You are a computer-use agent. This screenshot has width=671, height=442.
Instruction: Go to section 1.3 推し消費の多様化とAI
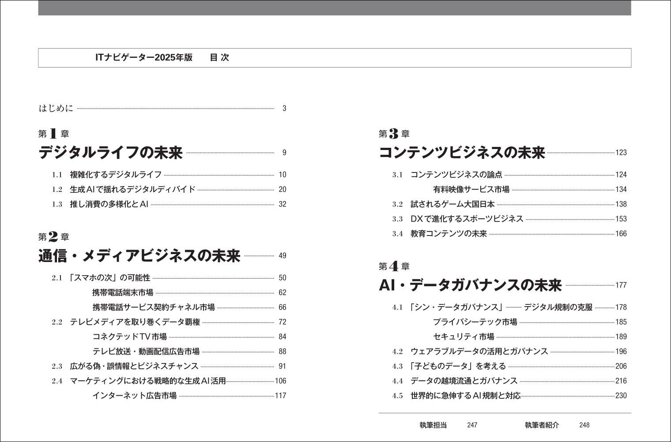109,204
